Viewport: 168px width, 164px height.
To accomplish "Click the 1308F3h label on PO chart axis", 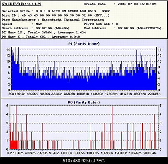I will (x=92, y=153).
